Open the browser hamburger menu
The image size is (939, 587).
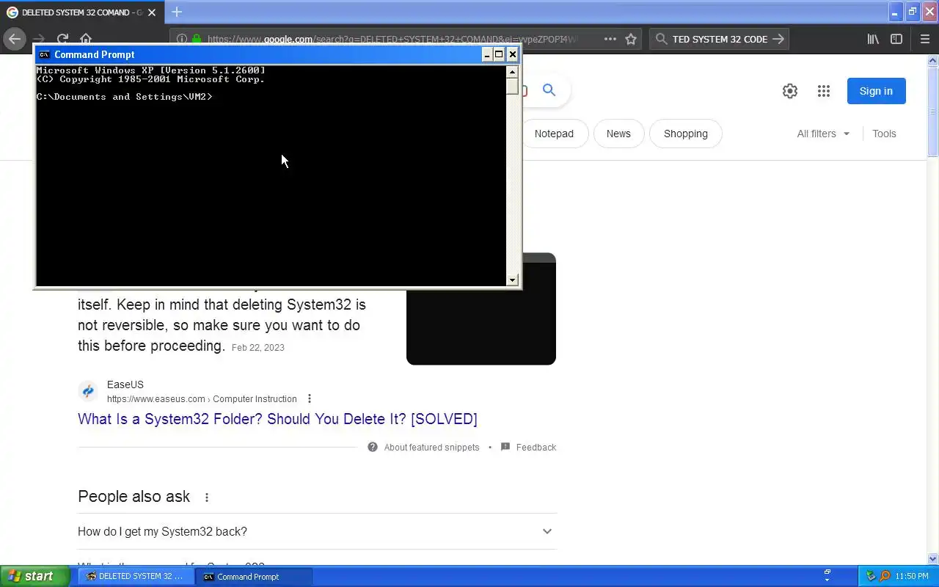pos(924,39)
